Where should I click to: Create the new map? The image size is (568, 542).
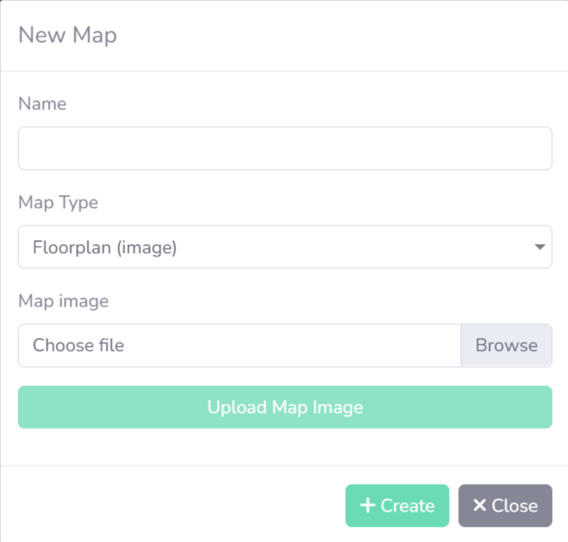397,505
